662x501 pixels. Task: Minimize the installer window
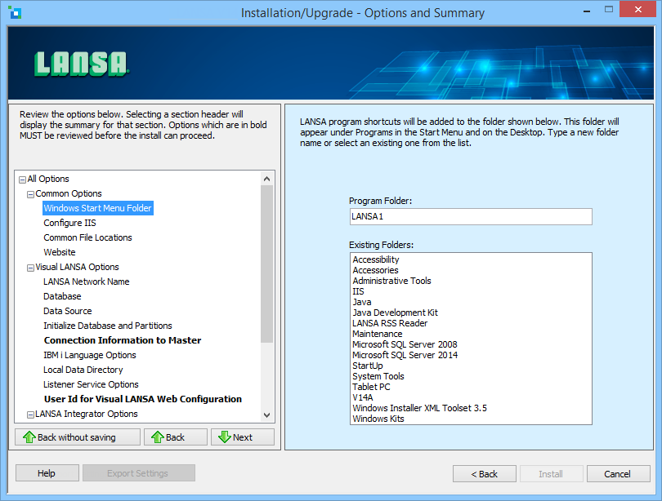(587, 11)
